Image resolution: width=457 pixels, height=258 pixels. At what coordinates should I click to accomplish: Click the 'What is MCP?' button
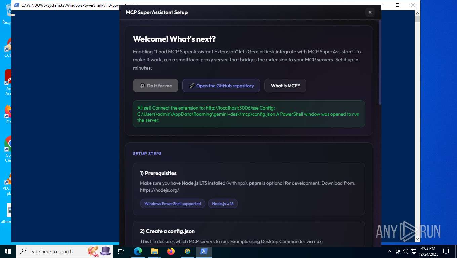(285, 86)
